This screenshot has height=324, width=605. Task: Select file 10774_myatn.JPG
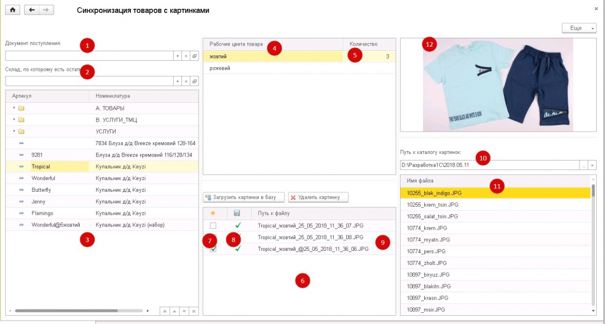(496, 240)
